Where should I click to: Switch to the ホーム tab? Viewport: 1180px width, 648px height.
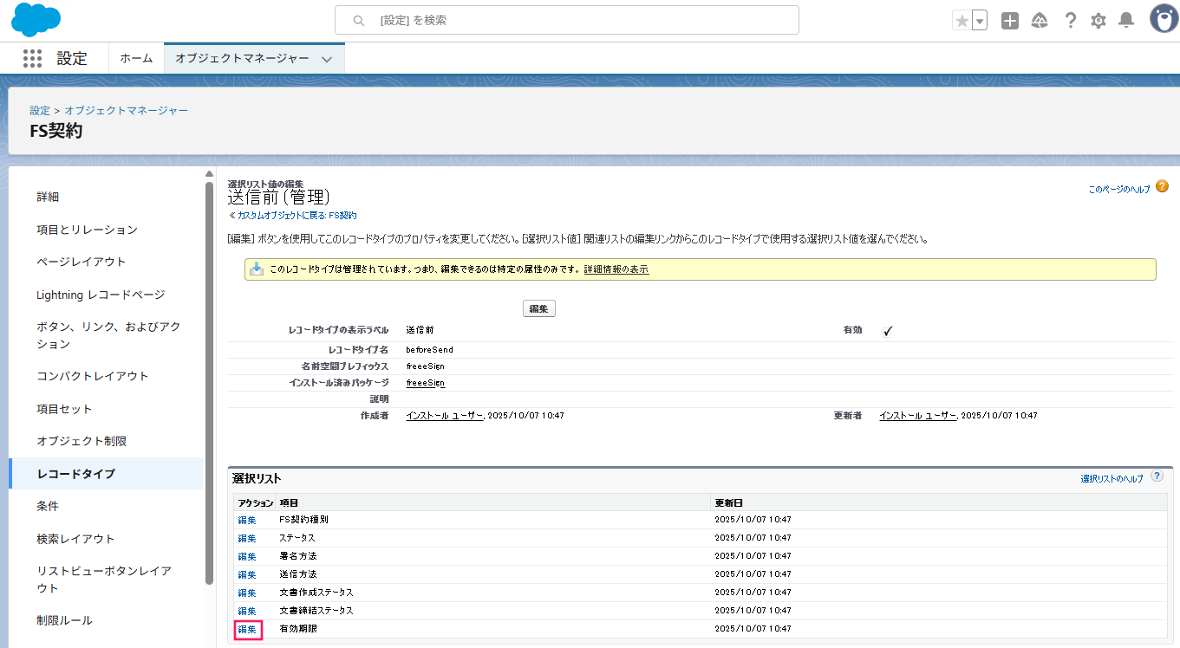(x=136, y=58)
